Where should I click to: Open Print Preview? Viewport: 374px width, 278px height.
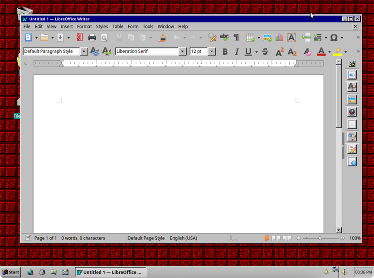tap(104, 38)
